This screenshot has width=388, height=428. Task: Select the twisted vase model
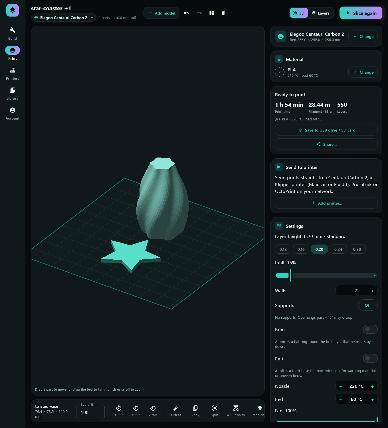coord(163,198)
